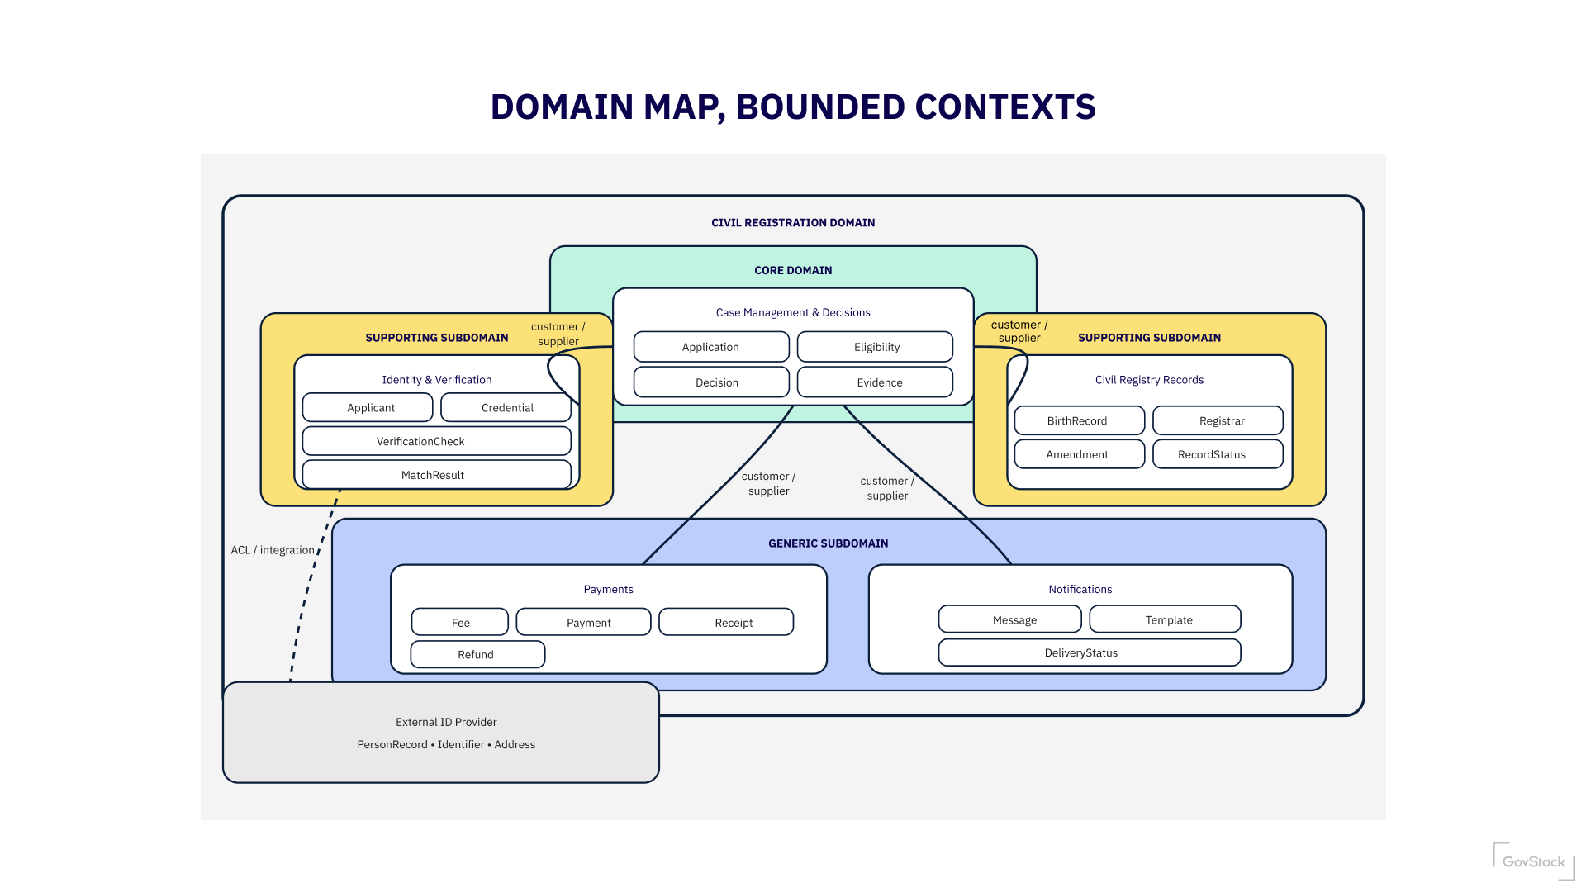Click the BirthRecord entity box
The width and height of the screenshot is (1586, 892).
[x=1079, y=420]
